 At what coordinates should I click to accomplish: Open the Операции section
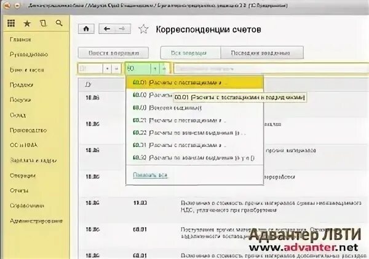pos(23,176)
